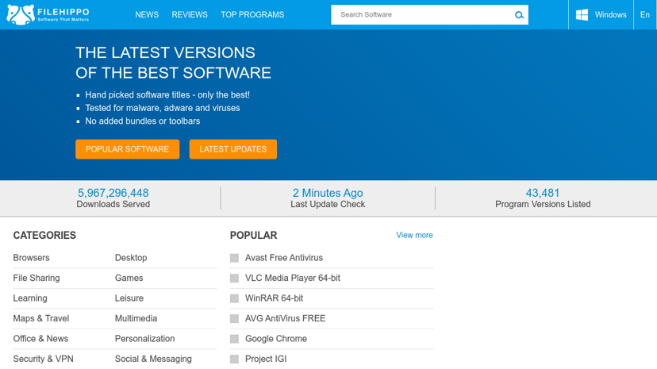Screen dimensions: 657x369
Task: Click the Avast Free Antivirus icon placeholder
Action: 234,258
